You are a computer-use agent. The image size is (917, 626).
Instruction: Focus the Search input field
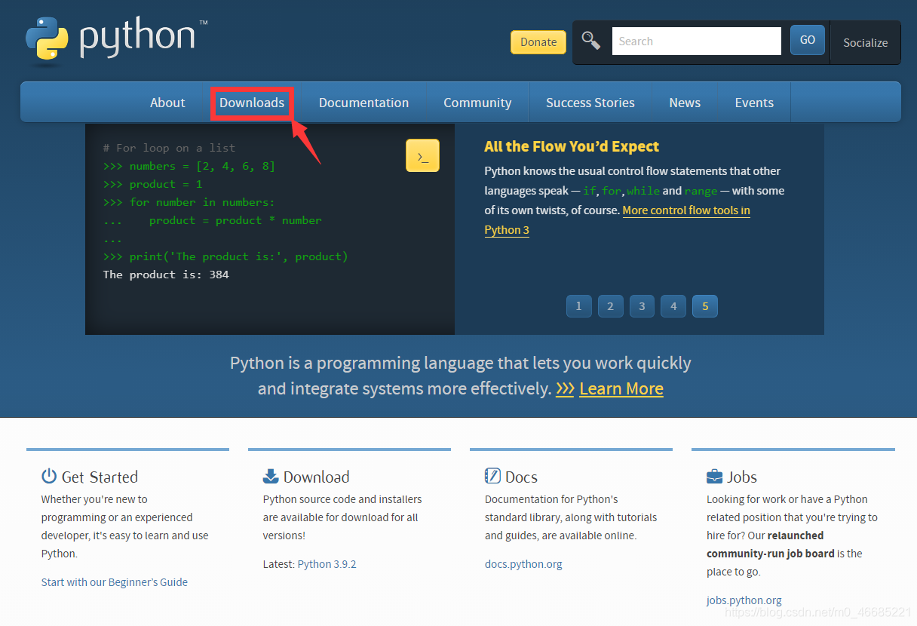[x=696, y=41]
